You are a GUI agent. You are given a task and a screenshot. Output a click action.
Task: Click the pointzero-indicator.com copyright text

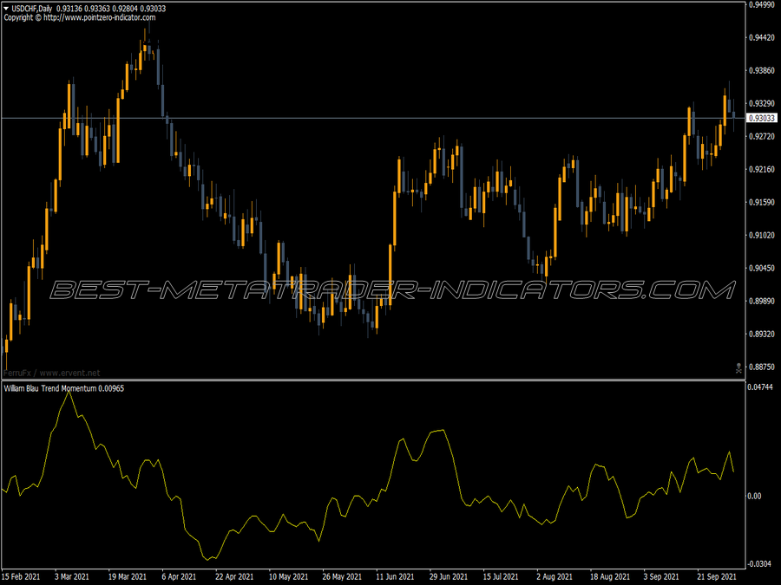click(x=80, y=17)
